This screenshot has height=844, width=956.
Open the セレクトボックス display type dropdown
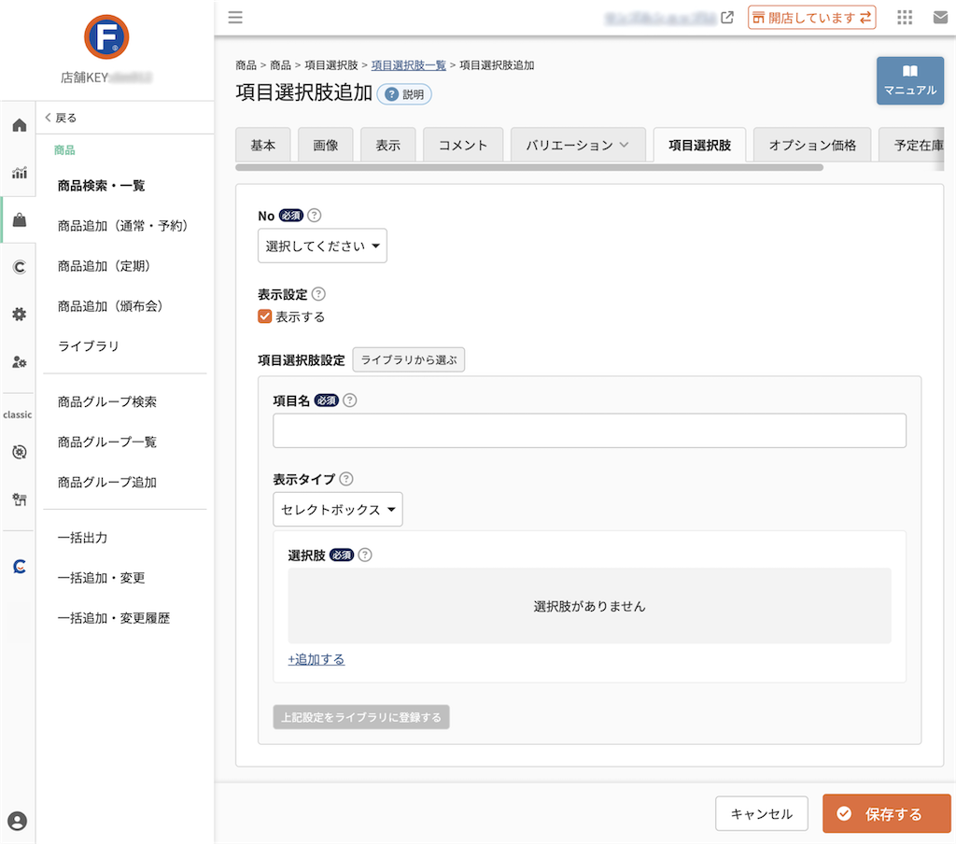coord(338,509)
